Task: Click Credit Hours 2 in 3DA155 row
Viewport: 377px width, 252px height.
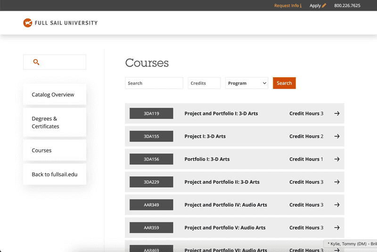Action: click(x=306, y=136)
